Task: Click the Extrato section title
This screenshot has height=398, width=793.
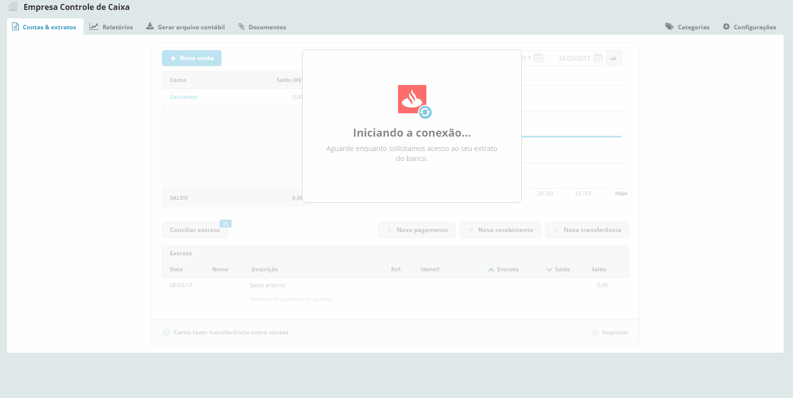Action: coord(181,253)
